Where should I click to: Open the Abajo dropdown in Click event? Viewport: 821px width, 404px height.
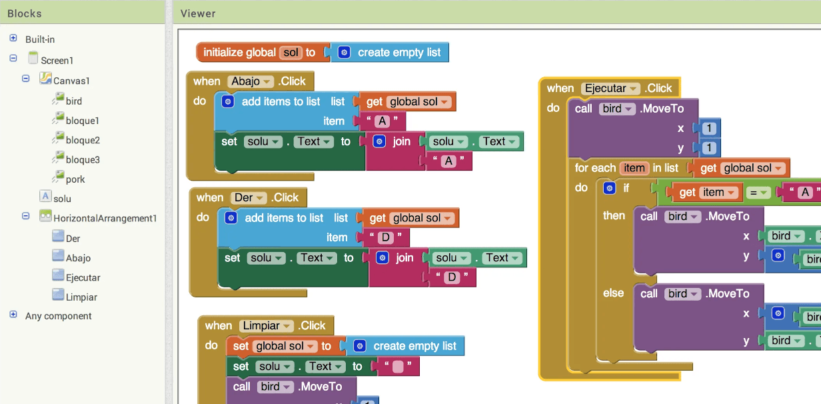[267, 81]
